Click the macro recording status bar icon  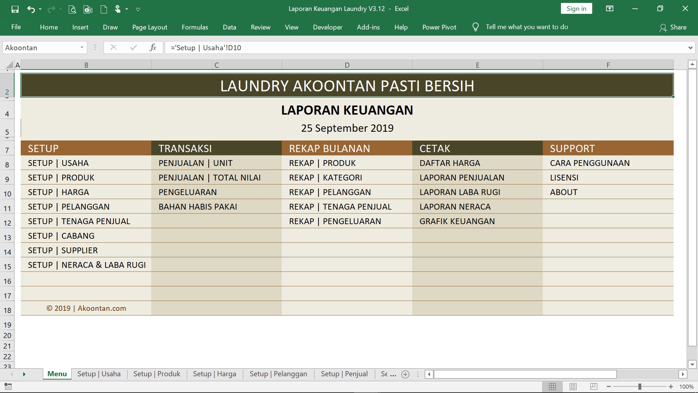pyautogui.click(x=8, y=386)
